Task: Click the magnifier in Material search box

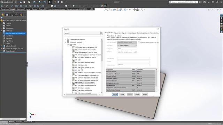Action: pyautogui.click(x=101, y=33)
